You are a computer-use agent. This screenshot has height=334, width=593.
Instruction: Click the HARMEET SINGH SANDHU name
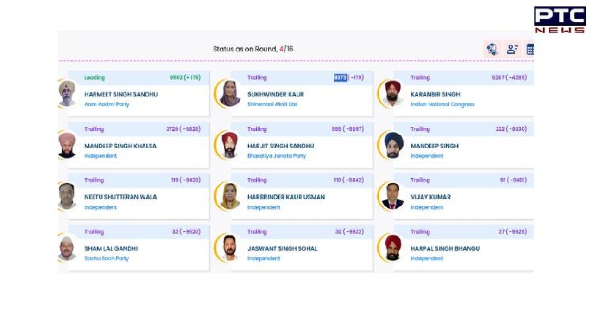click(121, 95)
